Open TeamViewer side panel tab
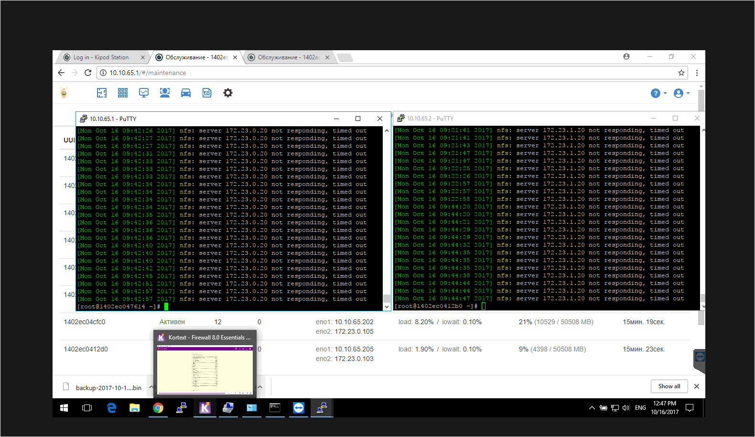 point(700,361)
